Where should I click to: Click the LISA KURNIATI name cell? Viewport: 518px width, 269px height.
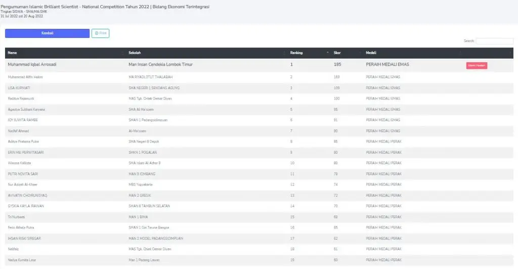19,87
